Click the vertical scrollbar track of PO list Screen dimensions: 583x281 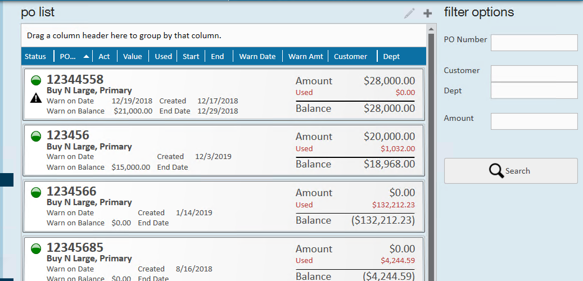[x=431, y=156]
